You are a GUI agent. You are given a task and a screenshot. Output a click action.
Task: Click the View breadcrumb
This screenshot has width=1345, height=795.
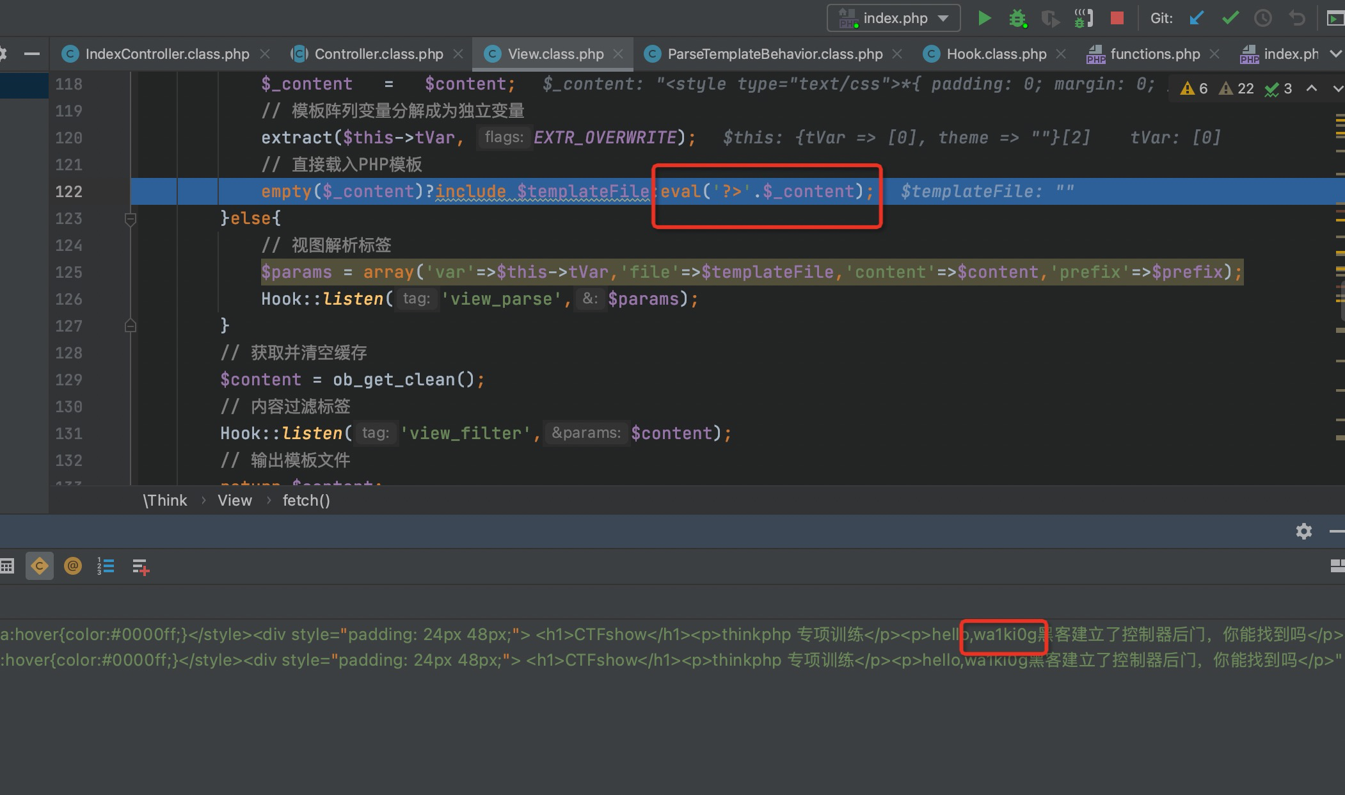coord(234,501)
